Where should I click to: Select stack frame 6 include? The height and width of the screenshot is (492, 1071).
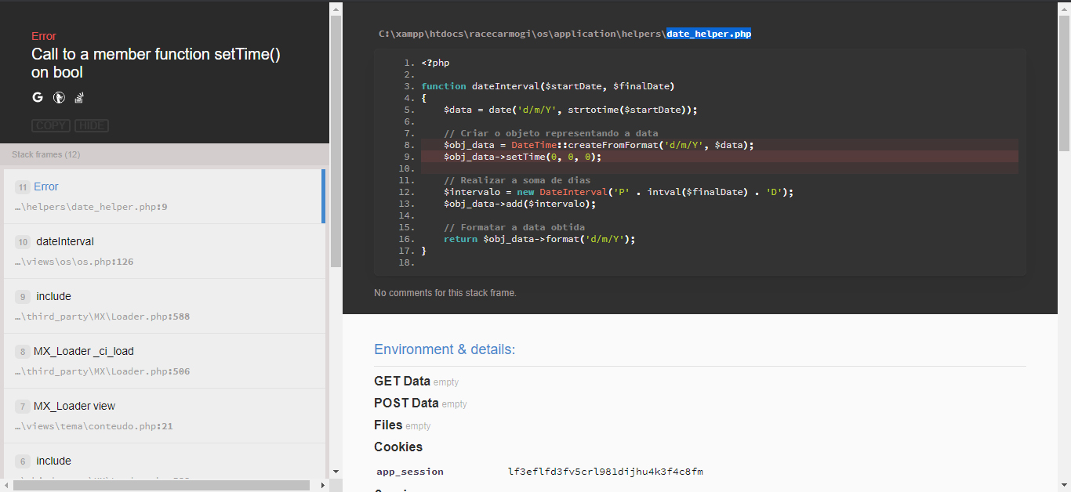164,461
